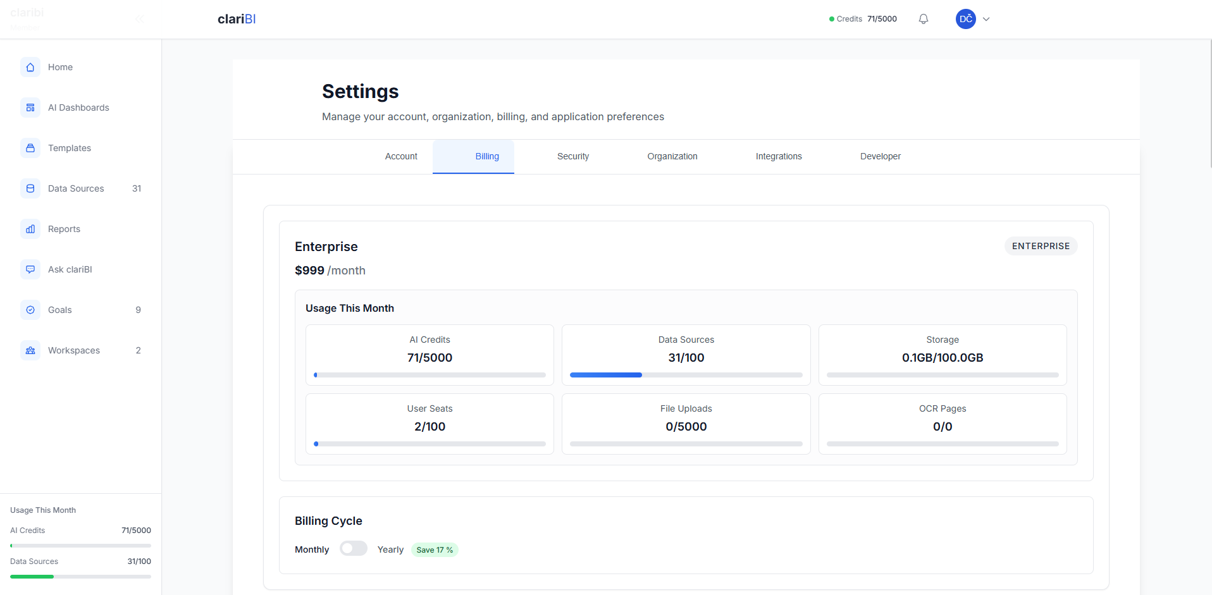Collapse the sidebar with double-chevron icon
This screenshot has height=595, width=1212.
point(140,19)
